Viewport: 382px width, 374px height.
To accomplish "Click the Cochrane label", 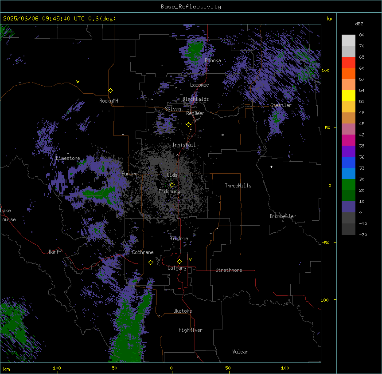I will pos(143,252).
